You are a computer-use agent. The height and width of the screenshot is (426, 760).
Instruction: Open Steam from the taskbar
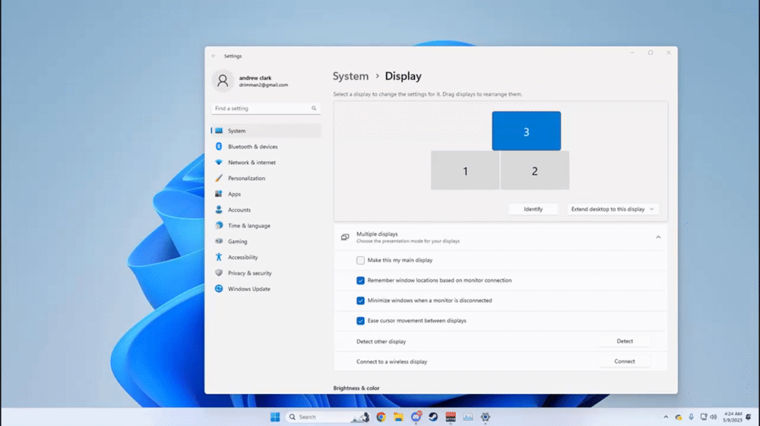click(433, 417)
